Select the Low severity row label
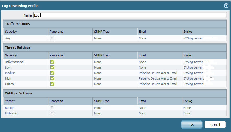This screenshot has height=132, width=231. pyautogui.click(x=8, y=67)
